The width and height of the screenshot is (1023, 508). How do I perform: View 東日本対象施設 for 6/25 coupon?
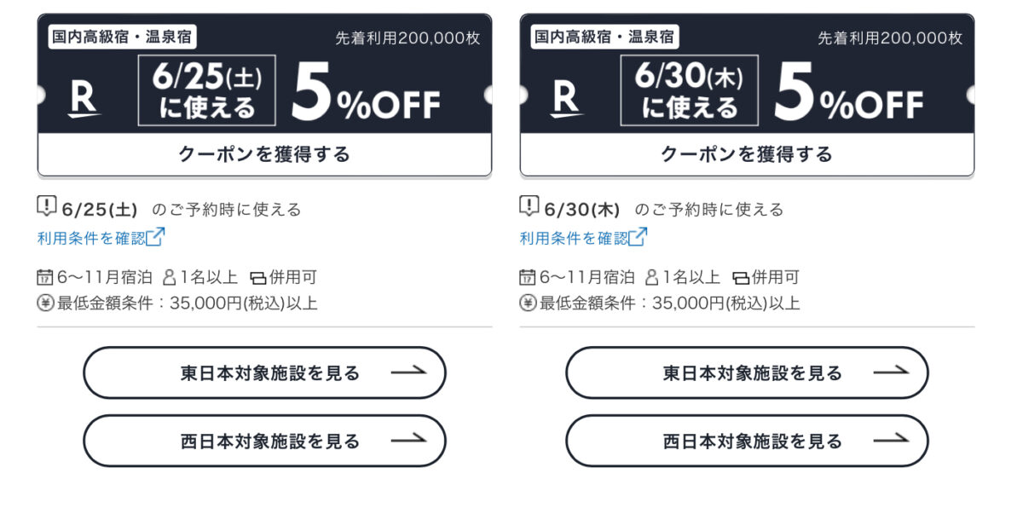pos(264,372)
